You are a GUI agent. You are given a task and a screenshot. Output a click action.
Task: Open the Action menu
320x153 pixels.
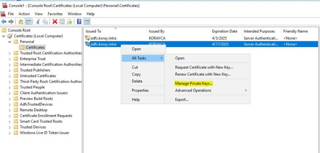24,14
